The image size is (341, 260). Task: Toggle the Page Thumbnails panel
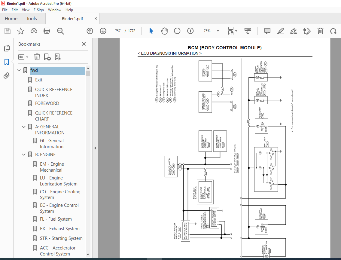[7, 48]
